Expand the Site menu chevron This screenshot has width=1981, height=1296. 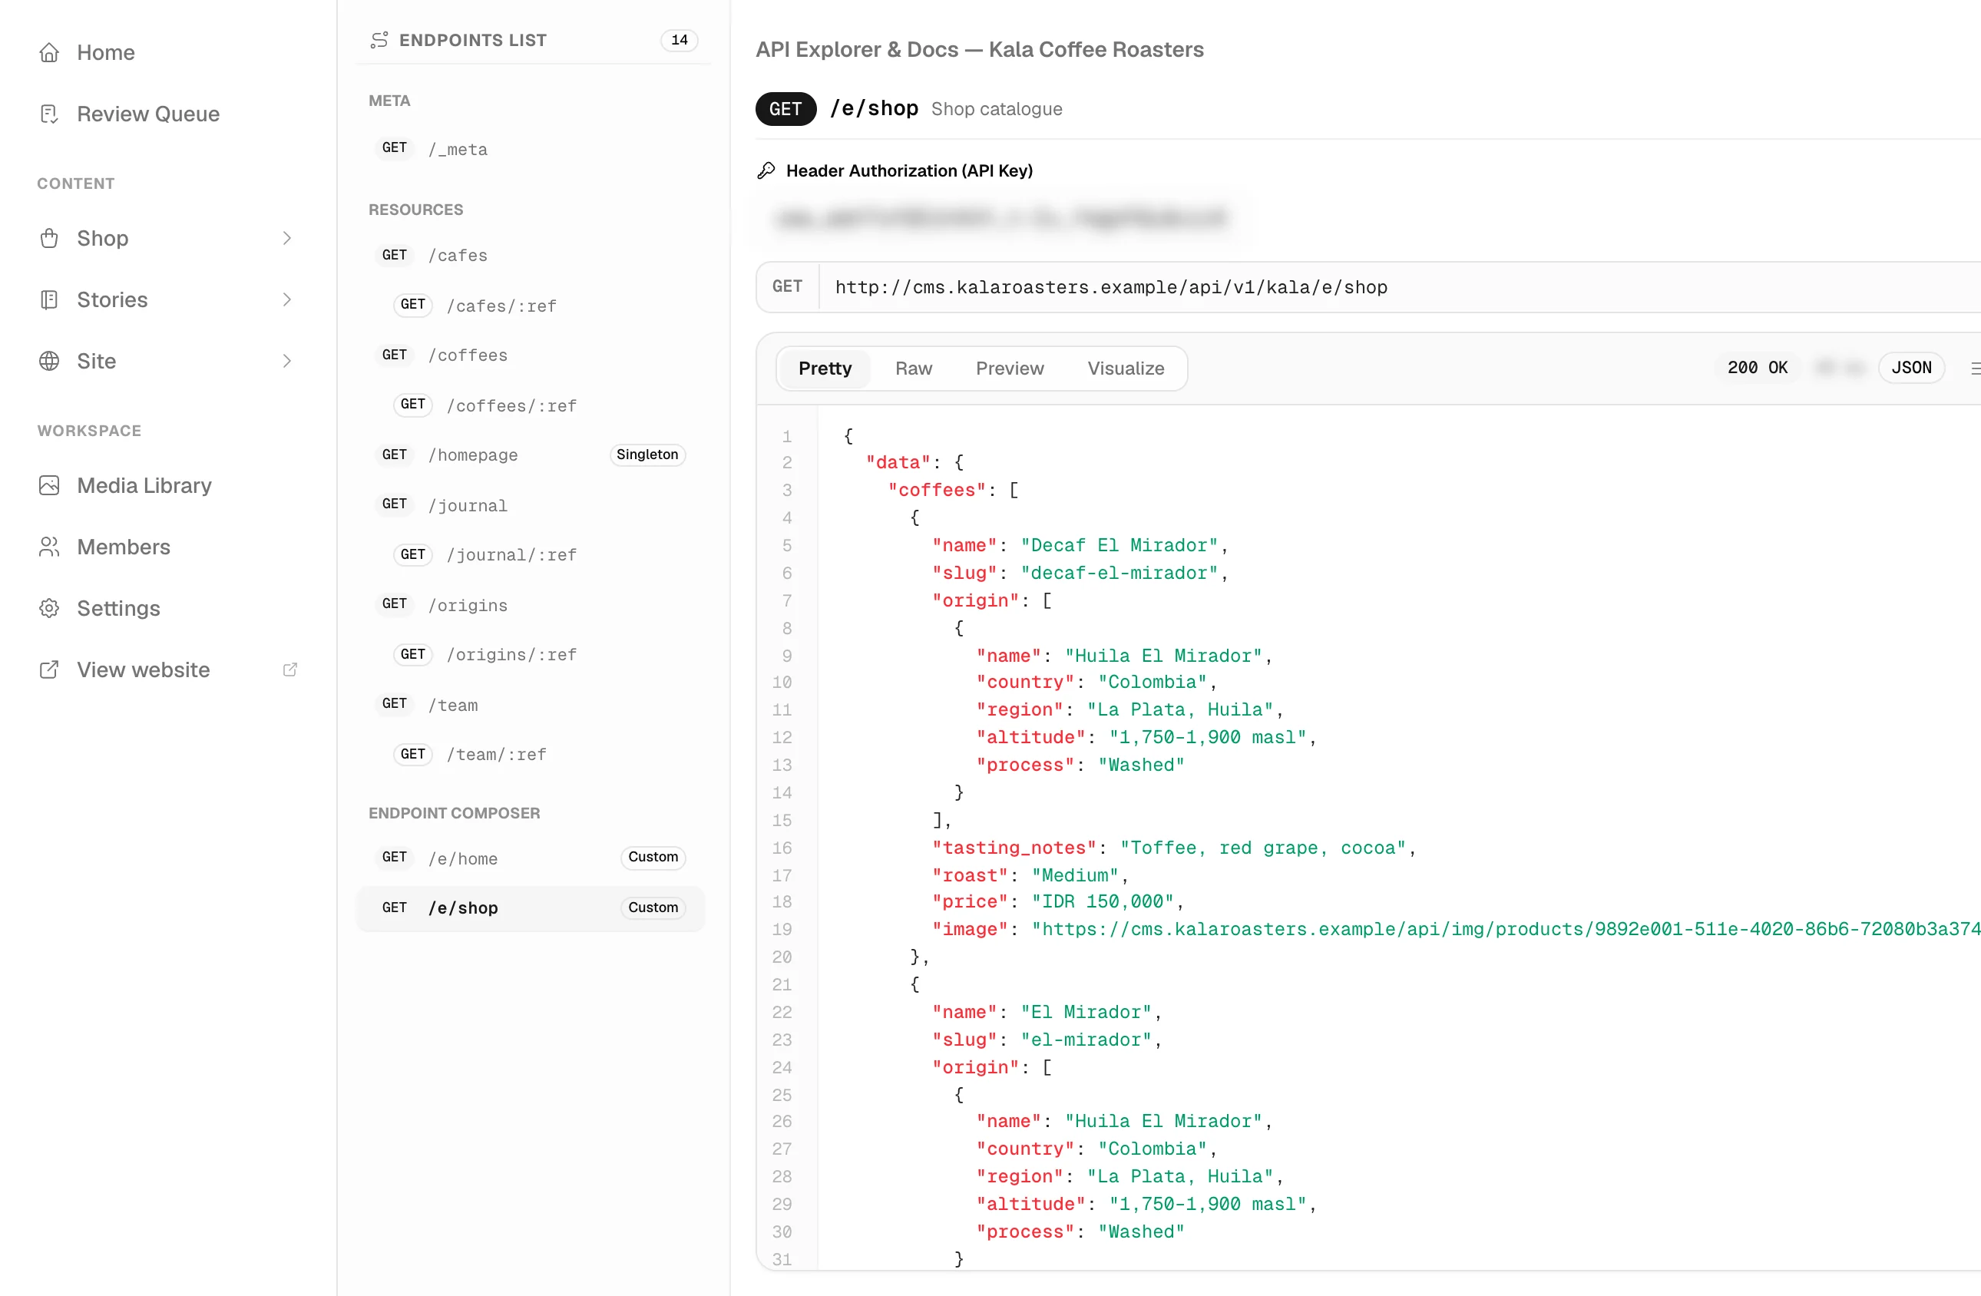point(287,362)
